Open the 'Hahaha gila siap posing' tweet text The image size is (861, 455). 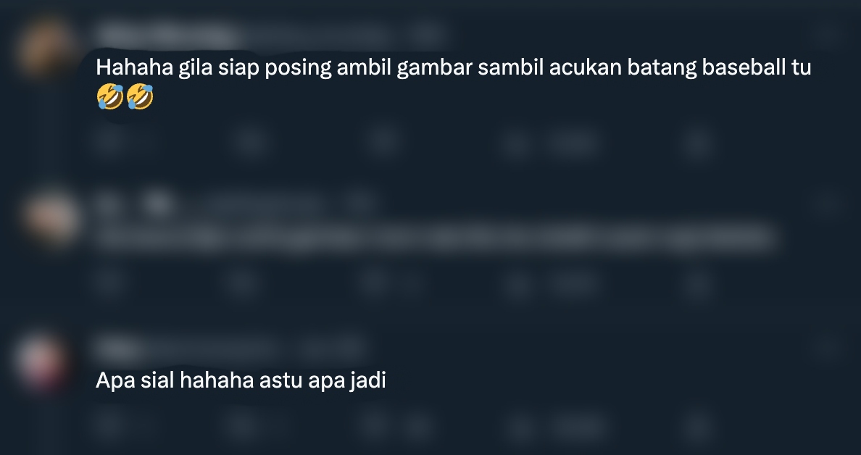coord(454,83)
